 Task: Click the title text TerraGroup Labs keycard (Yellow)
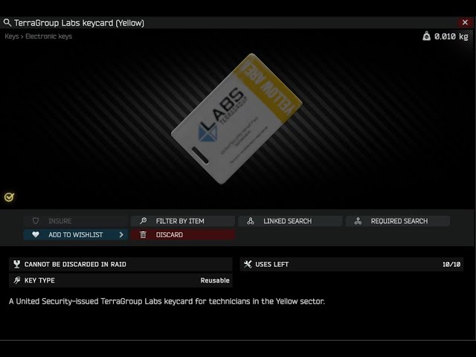point(79,23)
